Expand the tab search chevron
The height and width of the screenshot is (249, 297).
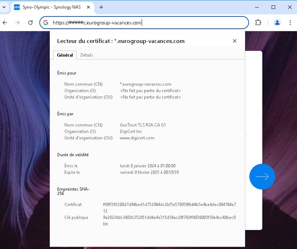(x=4, y=7)
